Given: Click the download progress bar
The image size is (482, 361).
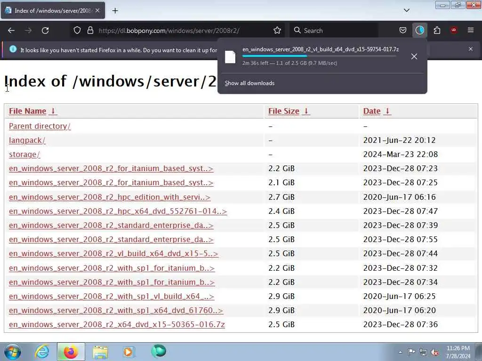Looking at the screenshot, I should 319,56.
